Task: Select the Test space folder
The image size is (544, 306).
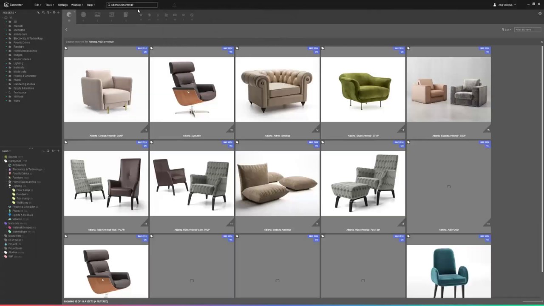Action: pos(20,92)
